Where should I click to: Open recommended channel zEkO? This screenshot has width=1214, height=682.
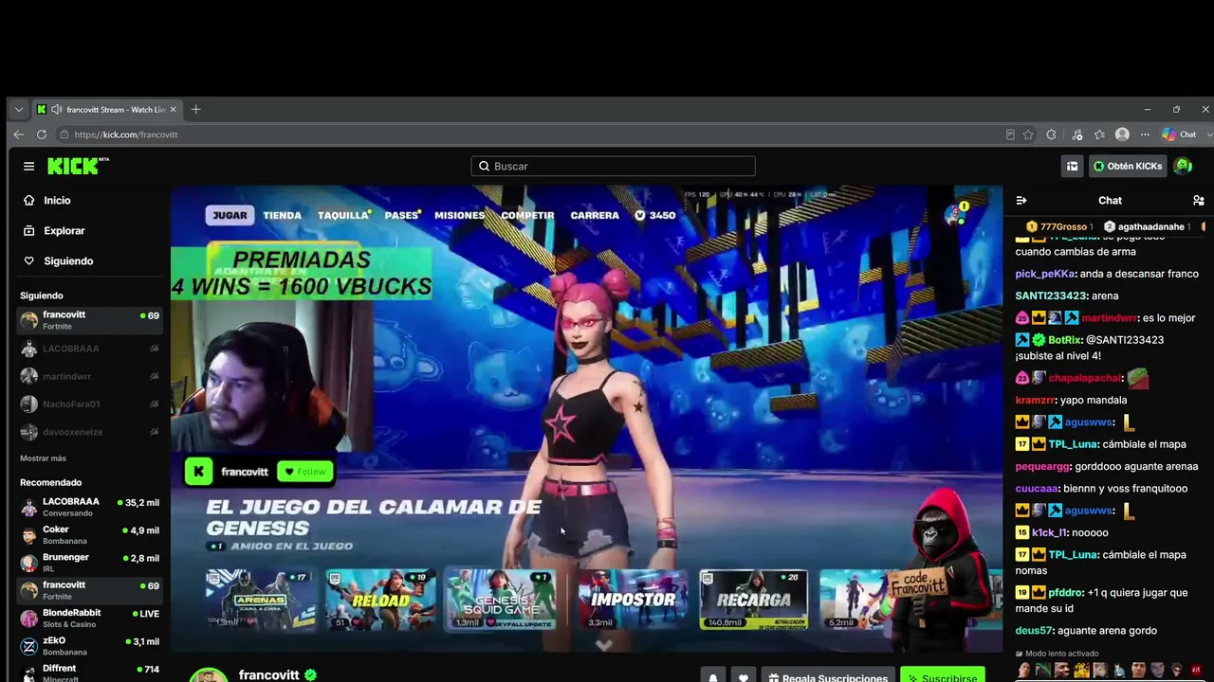(90, 646)
